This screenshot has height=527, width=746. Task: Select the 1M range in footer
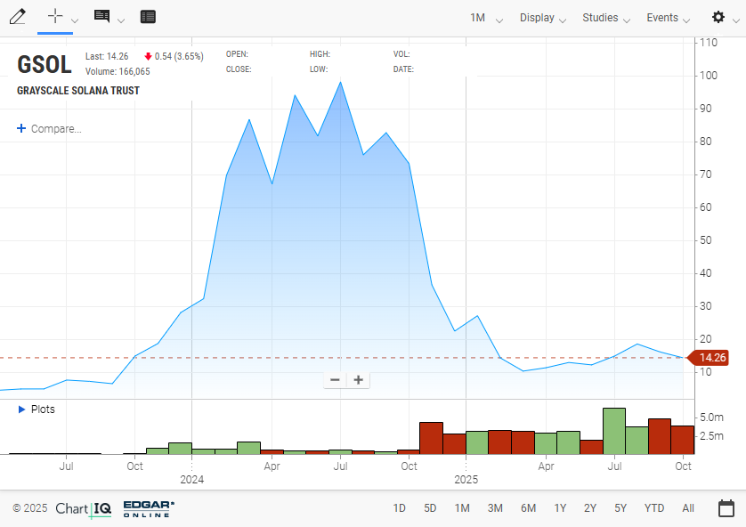pyautogui.click(x=462, y=508)
